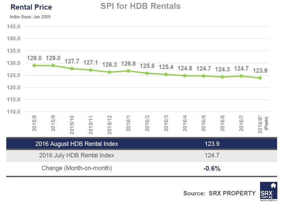Screen dimensions: 281x204
Task: Select the 2016/7 data point on the line
Action: pyautogui.click(x=241, y=76)
